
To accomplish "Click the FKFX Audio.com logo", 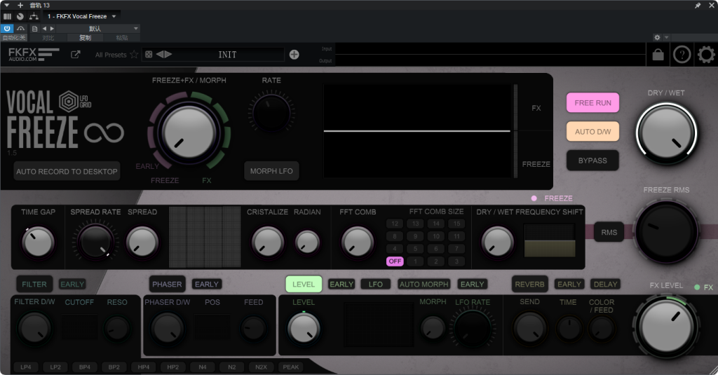I will [x=34, y=55].
